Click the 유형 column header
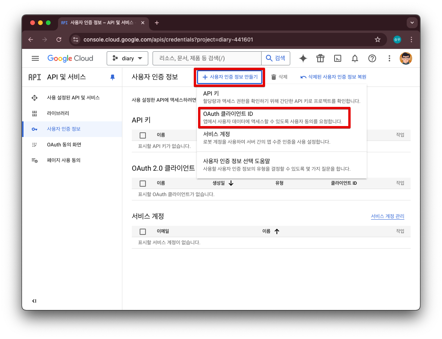 279,183
